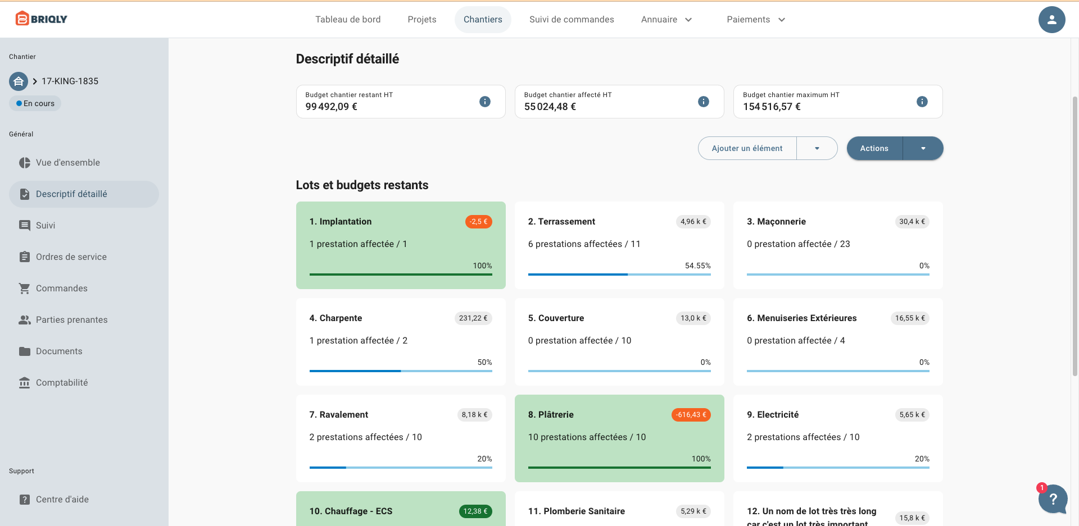Click the -616,43 € budget badge
Screen dimensions: 1079x526
click(x=691, y=415)
